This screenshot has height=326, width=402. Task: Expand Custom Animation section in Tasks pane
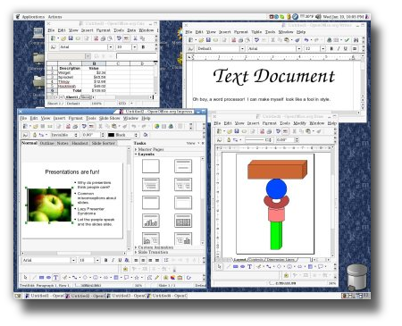154,247
